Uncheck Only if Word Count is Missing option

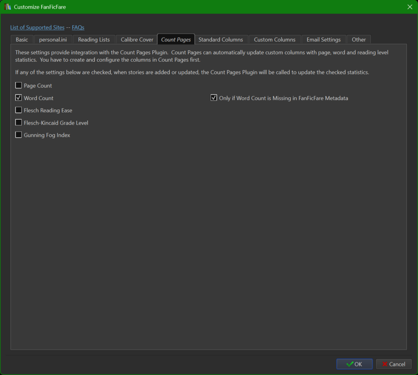click(x=213, y=97)
